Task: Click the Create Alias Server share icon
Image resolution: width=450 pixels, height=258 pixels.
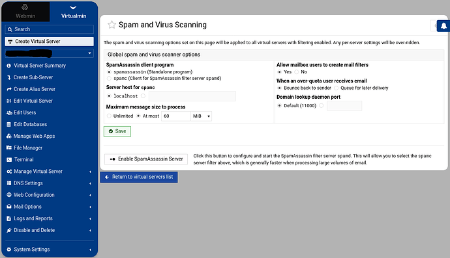Action: pyautogui.click(x=9, y=89)
